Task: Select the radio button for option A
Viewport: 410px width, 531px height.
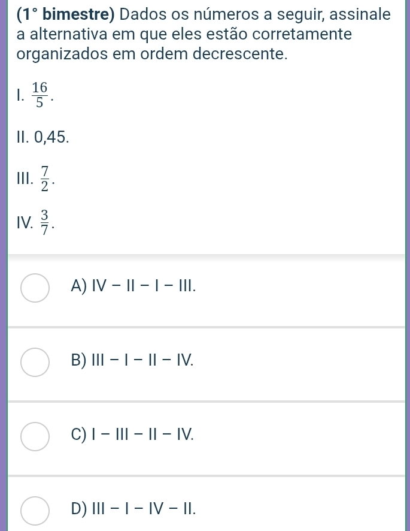Action: (x=35, y=287)
